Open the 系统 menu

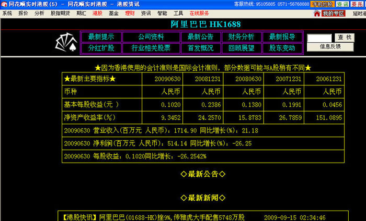click(7, 13)
